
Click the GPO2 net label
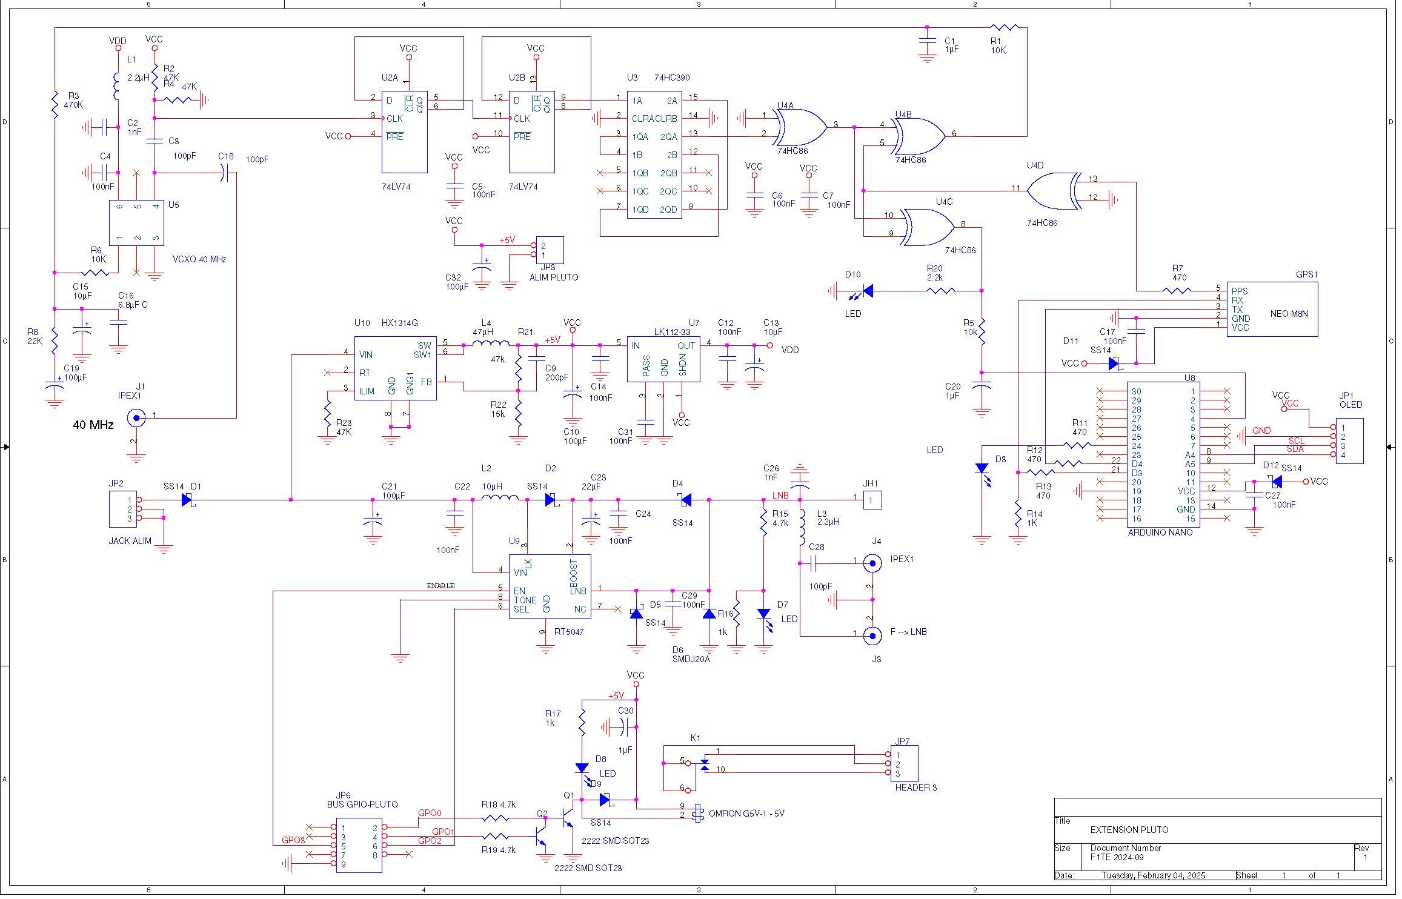[x=430, y=841]
